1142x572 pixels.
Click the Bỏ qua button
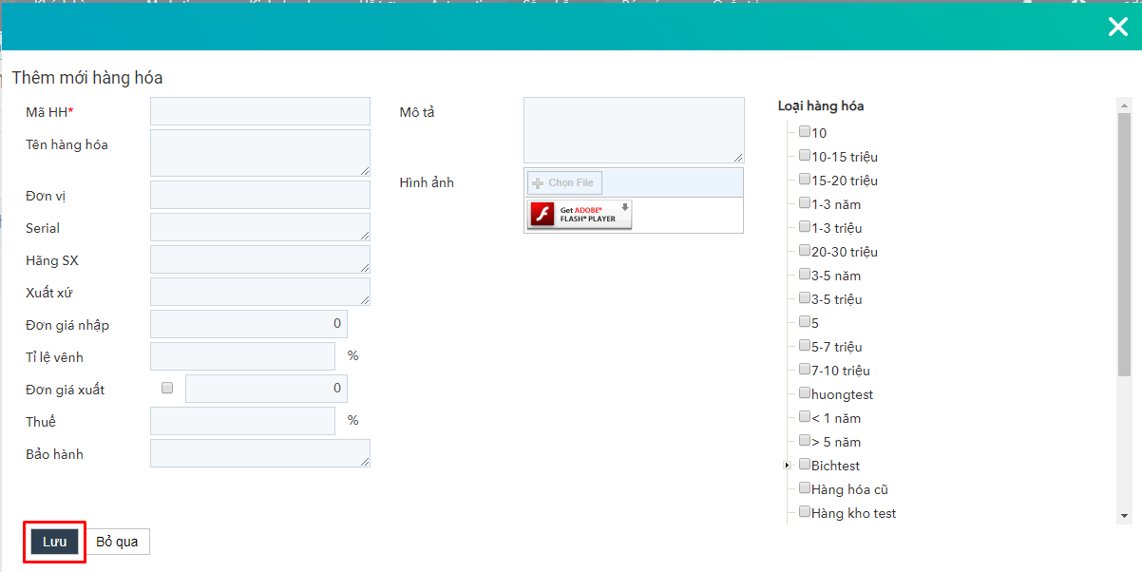tap(118, 542)
